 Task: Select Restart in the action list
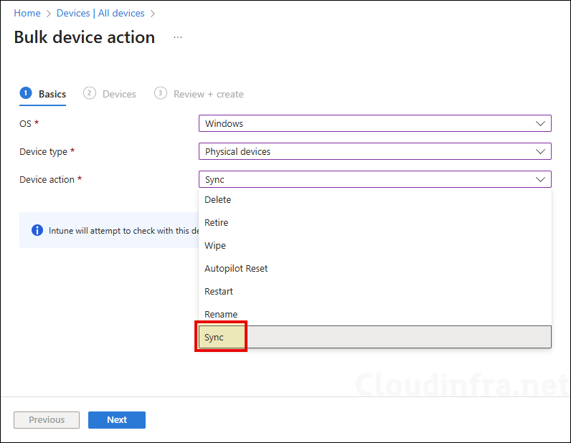(x=219, y=292)
